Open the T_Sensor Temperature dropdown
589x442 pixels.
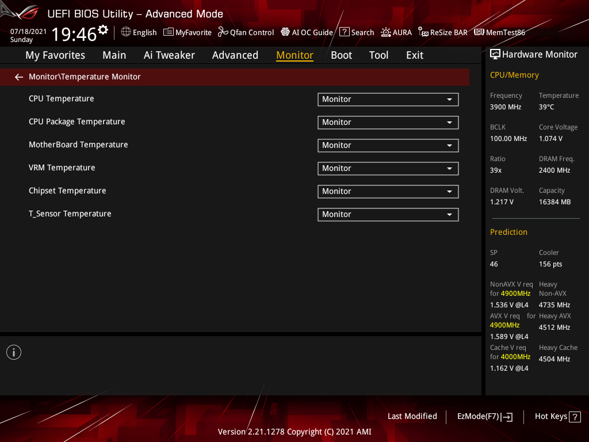pyautogui.click(x=388, y=214)
